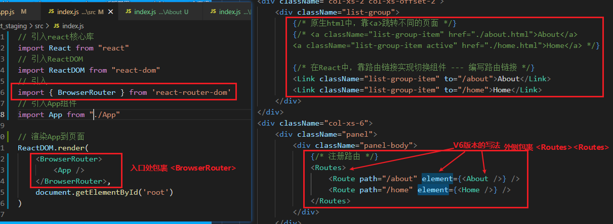The height and width of the screenshot is (224, 613).
Task: Click the Link line with to="/about"
Action: tap(422, 79)
